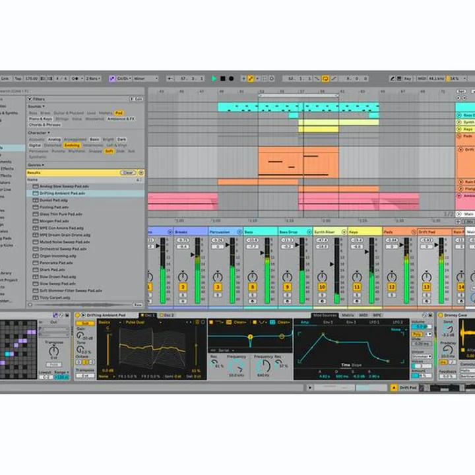Toggle the yellow Automation Arm button

click(251, 79)
